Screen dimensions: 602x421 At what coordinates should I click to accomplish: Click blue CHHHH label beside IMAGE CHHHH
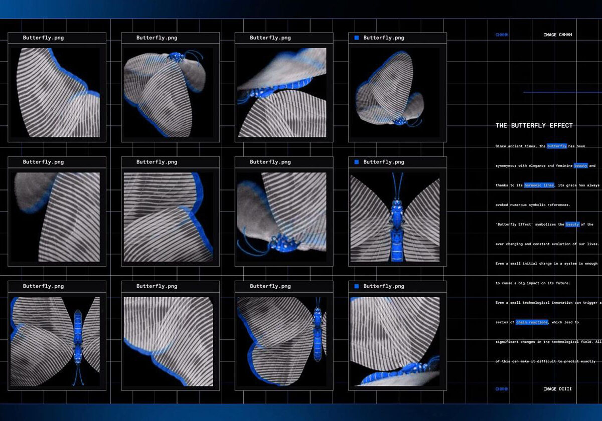pyautogui.click(x=502, y=35)
